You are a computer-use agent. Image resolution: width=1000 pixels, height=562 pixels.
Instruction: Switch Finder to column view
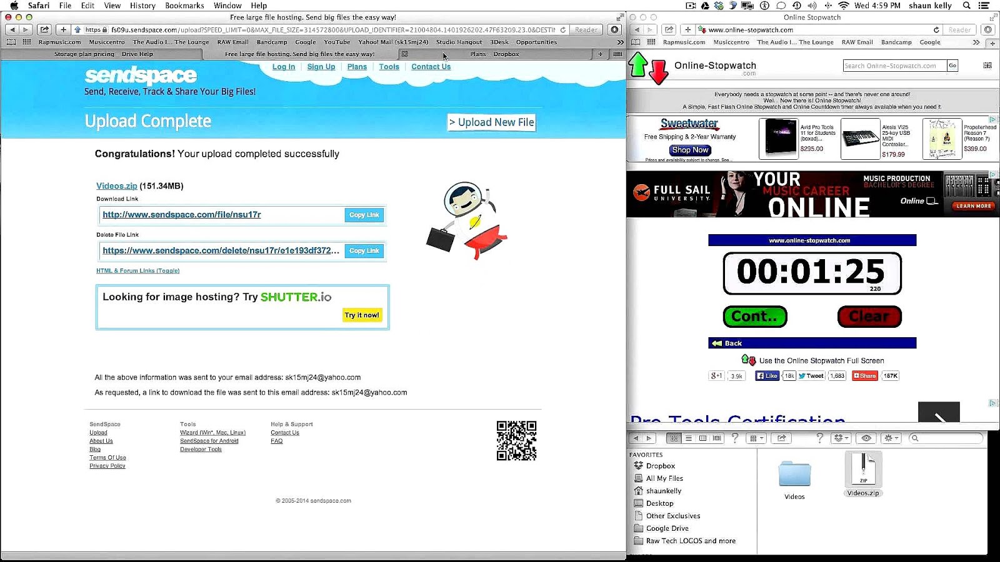tap(702, 438)
